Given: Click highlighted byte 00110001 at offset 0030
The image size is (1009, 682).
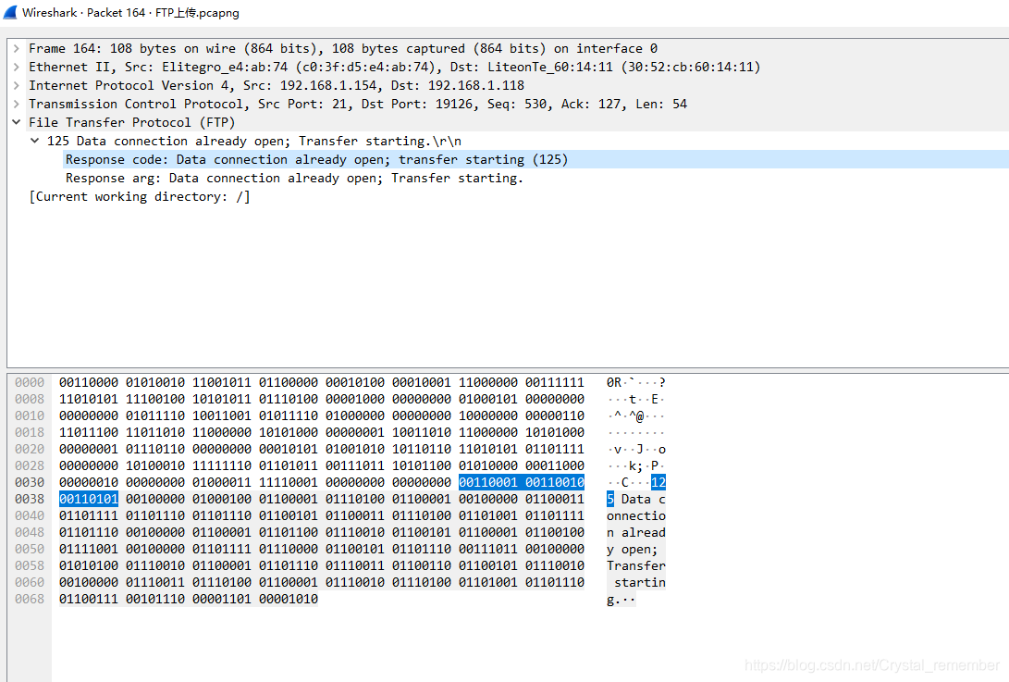Looking at the screenshot, I should tap(488, 482).
